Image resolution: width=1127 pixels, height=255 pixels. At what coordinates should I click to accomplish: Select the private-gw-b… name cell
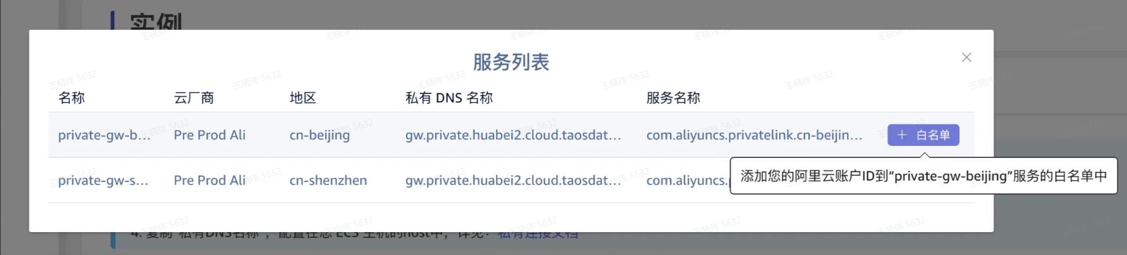pyautogui.click(x=104, y=135)
